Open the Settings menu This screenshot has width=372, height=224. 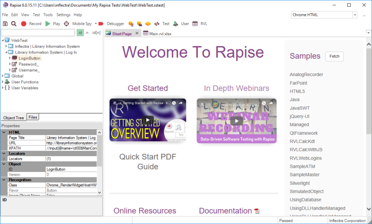64,15
